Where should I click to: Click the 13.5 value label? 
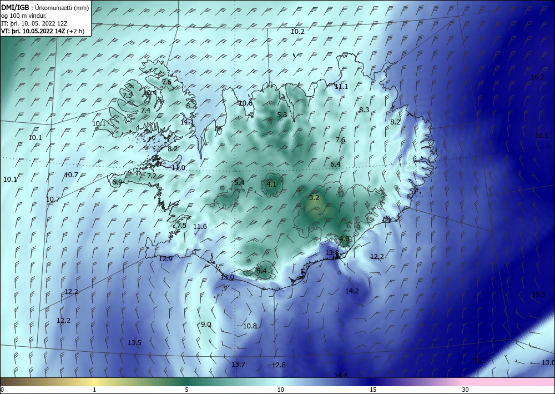[134, 343]
